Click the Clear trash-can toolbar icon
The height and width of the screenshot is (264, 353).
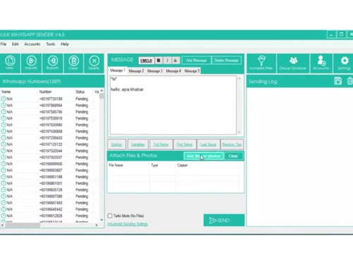tap(73, 63)
